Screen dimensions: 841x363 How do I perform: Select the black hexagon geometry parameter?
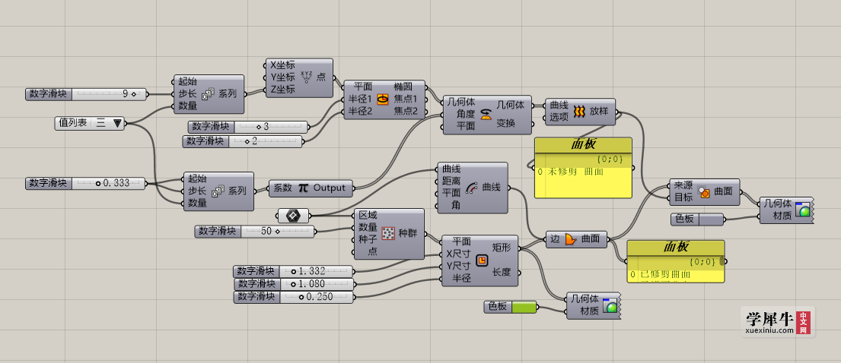click(x=293, y=216)
